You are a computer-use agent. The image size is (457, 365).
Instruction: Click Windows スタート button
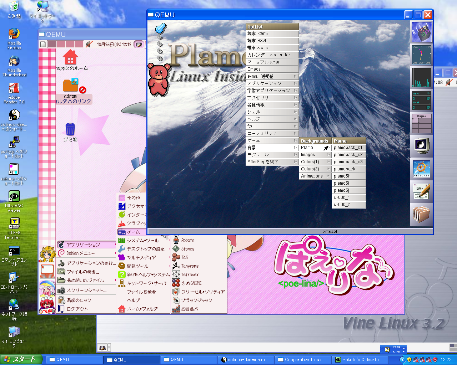click(21, 359)
